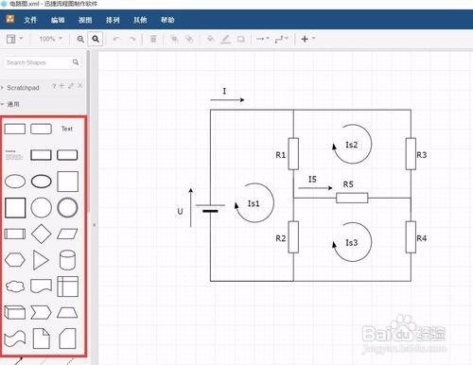Click the search magnifier in shapes box
Viewport: 473px width, 365px height.
click(x=76, y=62)
